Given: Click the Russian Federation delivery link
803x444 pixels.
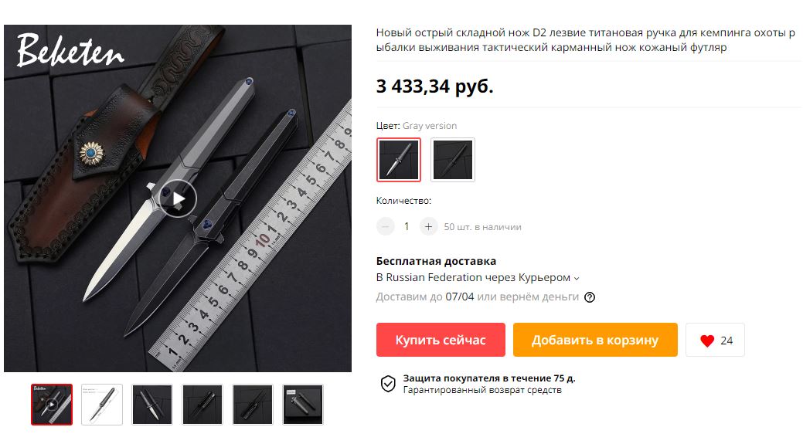Looking at the screenshot, I should coord(473,278).
